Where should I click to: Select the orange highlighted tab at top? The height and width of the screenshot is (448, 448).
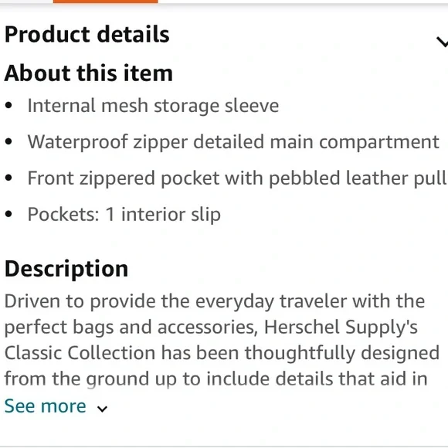105,2
